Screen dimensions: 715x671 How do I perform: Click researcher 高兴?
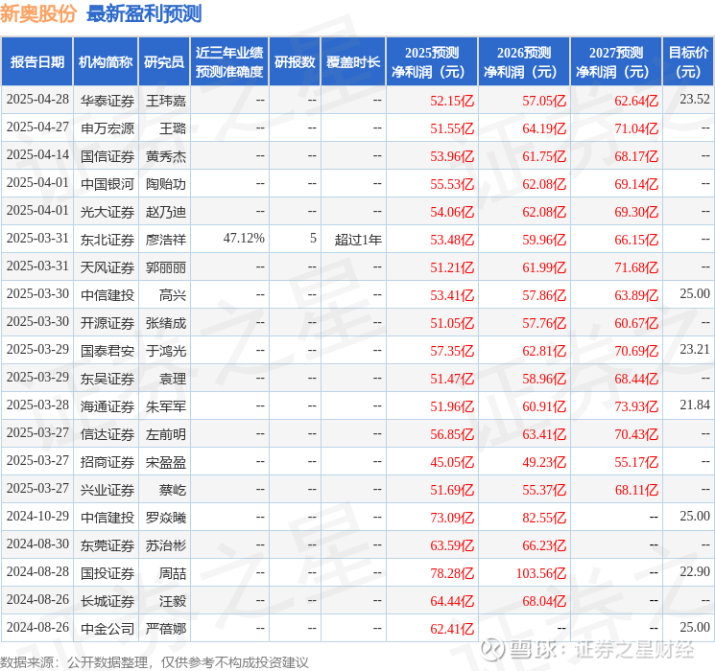point(173,295)
